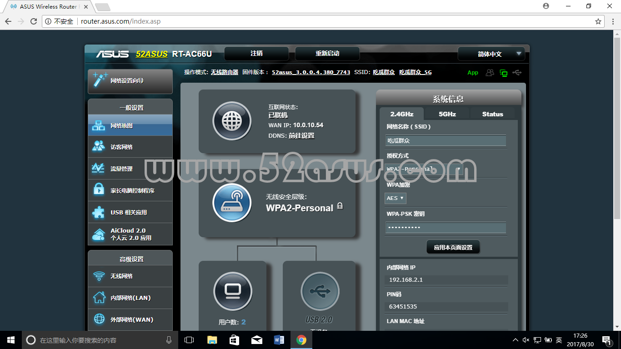Switch to the 2.4GHz tab
This screenshot has height=349, width=621.
(402, 114)
